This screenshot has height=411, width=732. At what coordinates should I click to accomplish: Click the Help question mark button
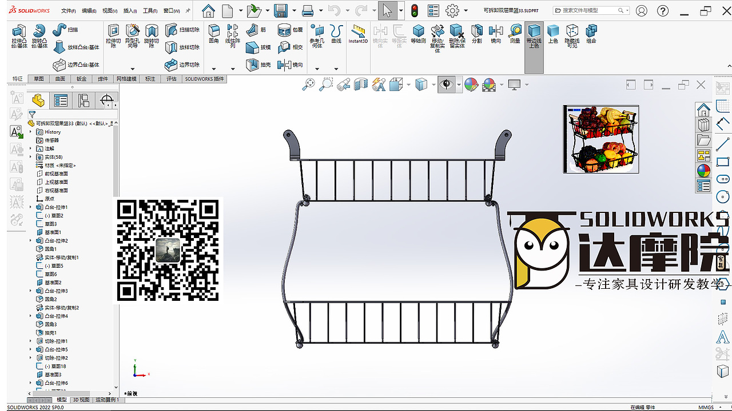[662, 10]
